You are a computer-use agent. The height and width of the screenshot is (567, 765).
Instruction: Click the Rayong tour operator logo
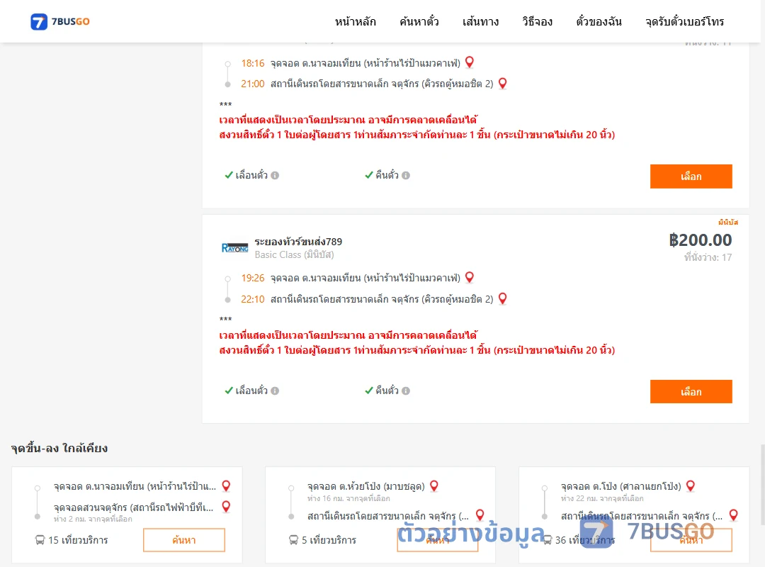(234, 248)
